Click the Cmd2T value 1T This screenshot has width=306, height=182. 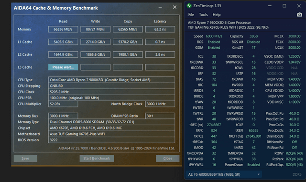click(253, 48)
